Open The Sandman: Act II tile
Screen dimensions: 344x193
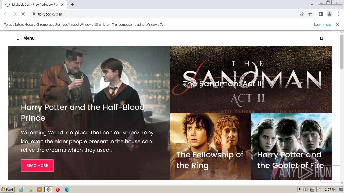click(251, 79)
